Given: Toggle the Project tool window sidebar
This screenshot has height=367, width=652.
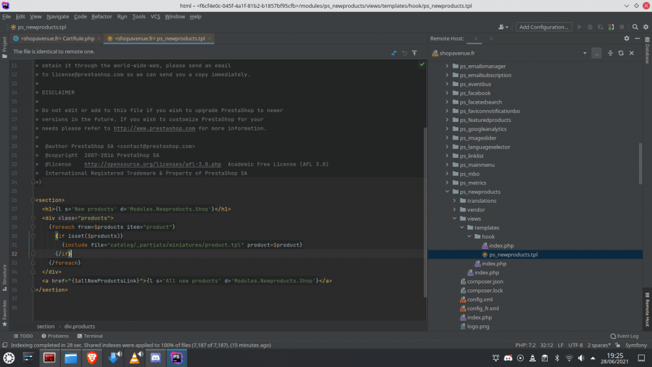Looking at the screenshot, I should pyautogui.click(x=5, y=44).
